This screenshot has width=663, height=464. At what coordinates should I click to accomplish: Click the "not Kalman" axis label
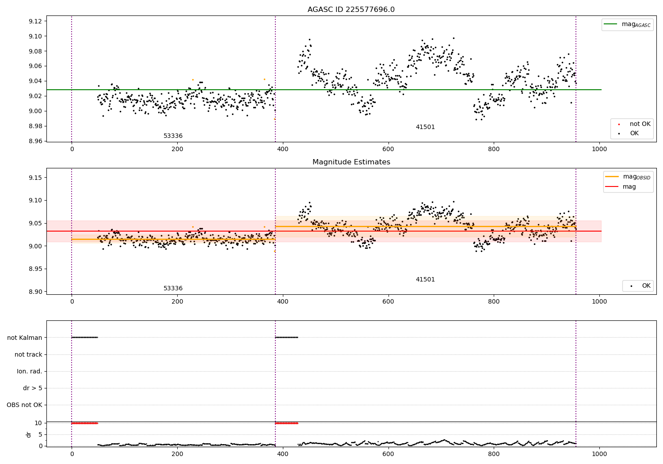click(x=25, y=338)
